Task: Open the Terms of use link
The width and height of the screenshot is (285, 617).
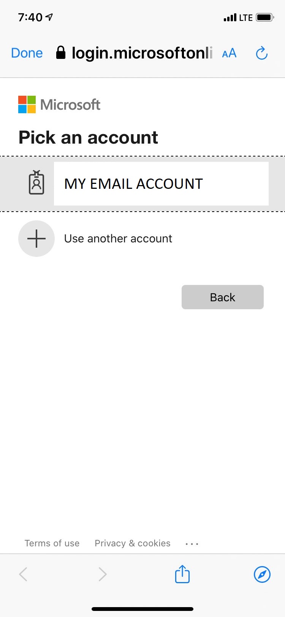Action: 52,543
